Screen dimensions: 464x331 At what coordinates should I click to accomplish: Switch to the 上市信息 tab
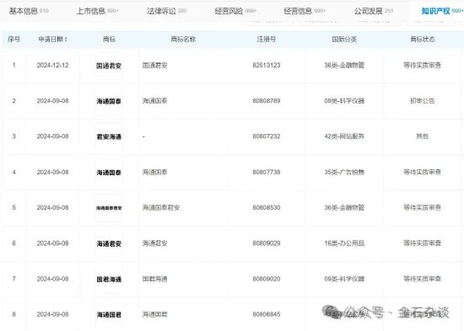[x=98, y=11]
